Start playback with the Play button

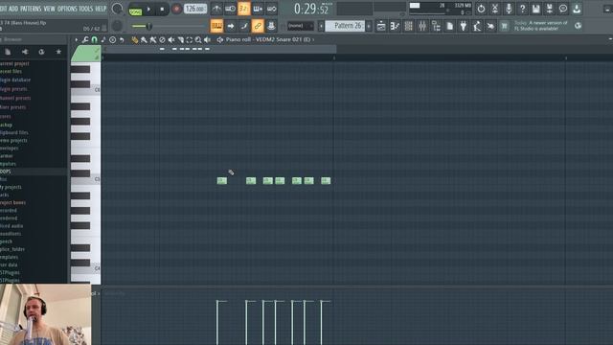(x=148, y=9)
